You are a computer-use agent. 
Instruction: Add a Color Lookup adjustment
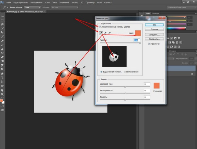pos(181,42)
